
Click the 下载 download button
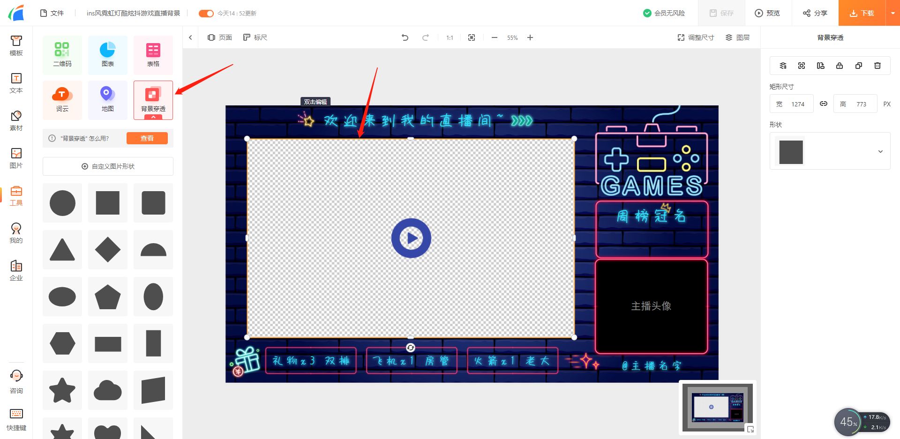(862, 13)
